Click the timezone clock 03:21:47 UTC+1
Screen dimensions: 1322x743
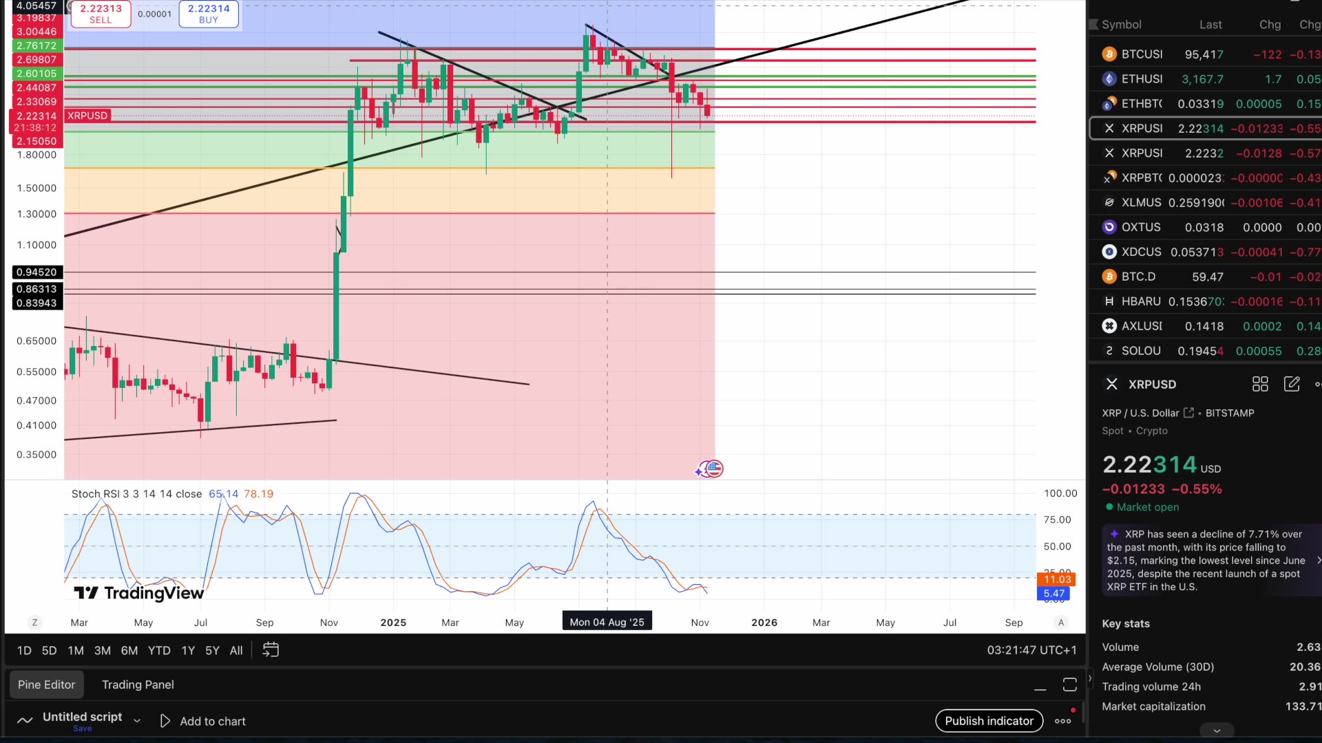point(1031,650)
